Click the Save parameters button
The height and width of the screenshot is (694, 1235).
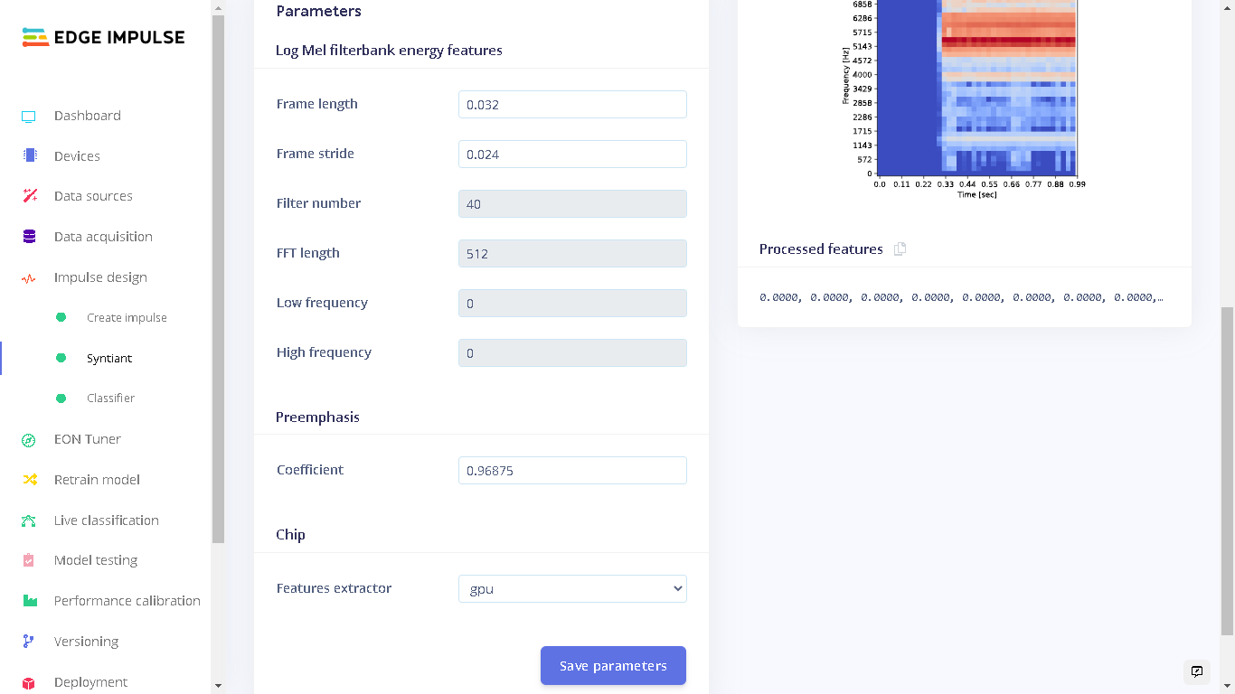tap(613, 666)
